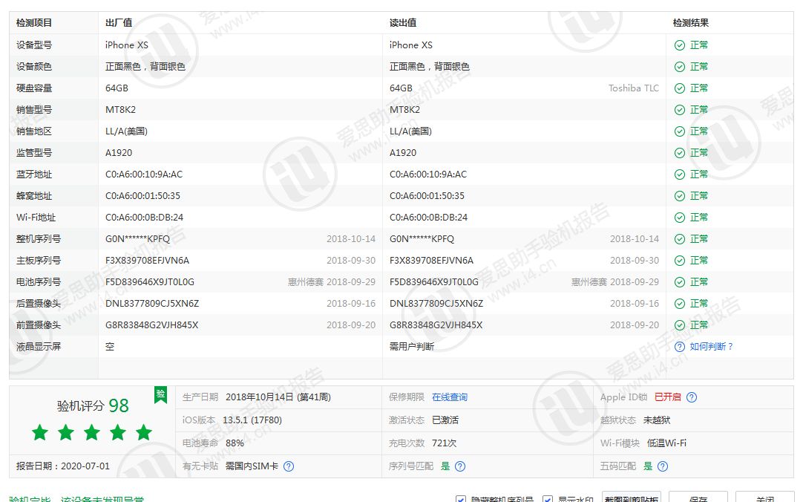This screenshot has height=502, width=803.
Task: Click the 出厂值 column header
Action: 118,22
